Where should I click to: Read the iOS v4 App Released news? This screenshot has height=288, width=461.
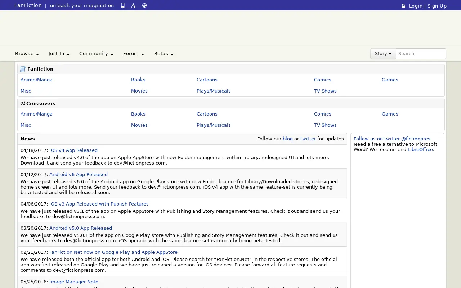[x=73, y=150]
